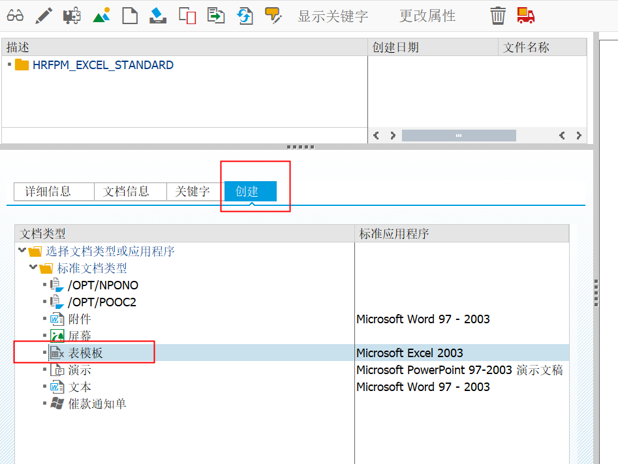Click the Word icon beside 文本
618x464 pixels.
pyautogui.click(x=57, y=386)
